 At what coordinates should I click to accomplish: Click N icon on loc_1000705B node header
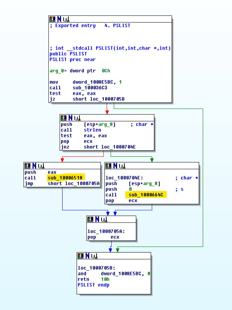click(x=87, y=256)
